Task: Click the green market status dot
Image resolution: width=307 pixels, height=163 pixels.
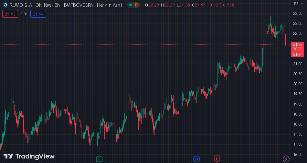Action: (x=131, y=5)
